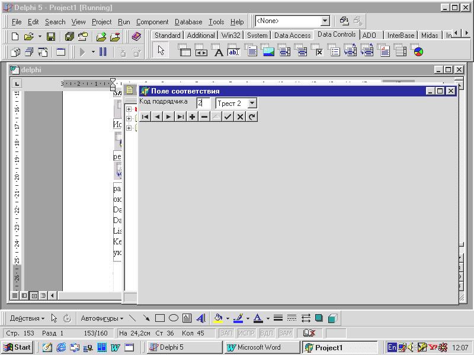Switch to the Data Access palette tab
474x355 pixels.
pyautogui.click(x=292, y=35)
